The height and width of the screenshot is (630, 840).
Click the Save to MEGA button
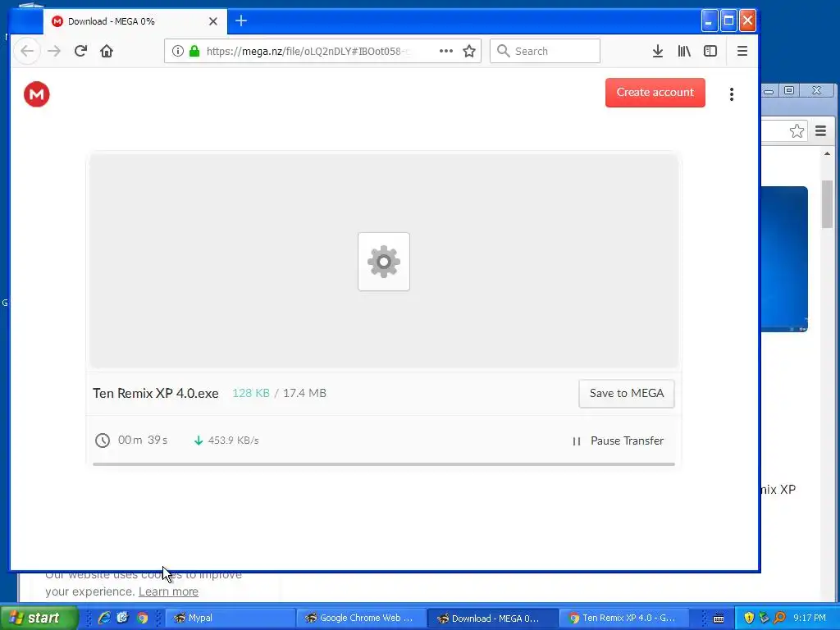pyautogui.click(x=626, y=393)
